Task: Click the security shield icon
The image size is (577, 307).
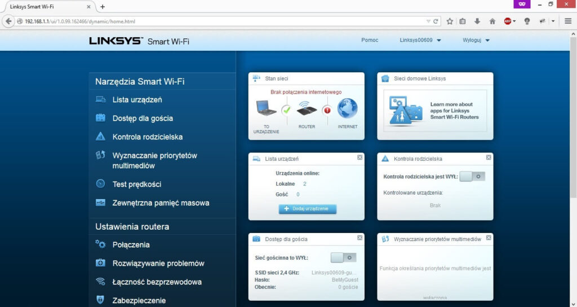Action: (100, 300)
